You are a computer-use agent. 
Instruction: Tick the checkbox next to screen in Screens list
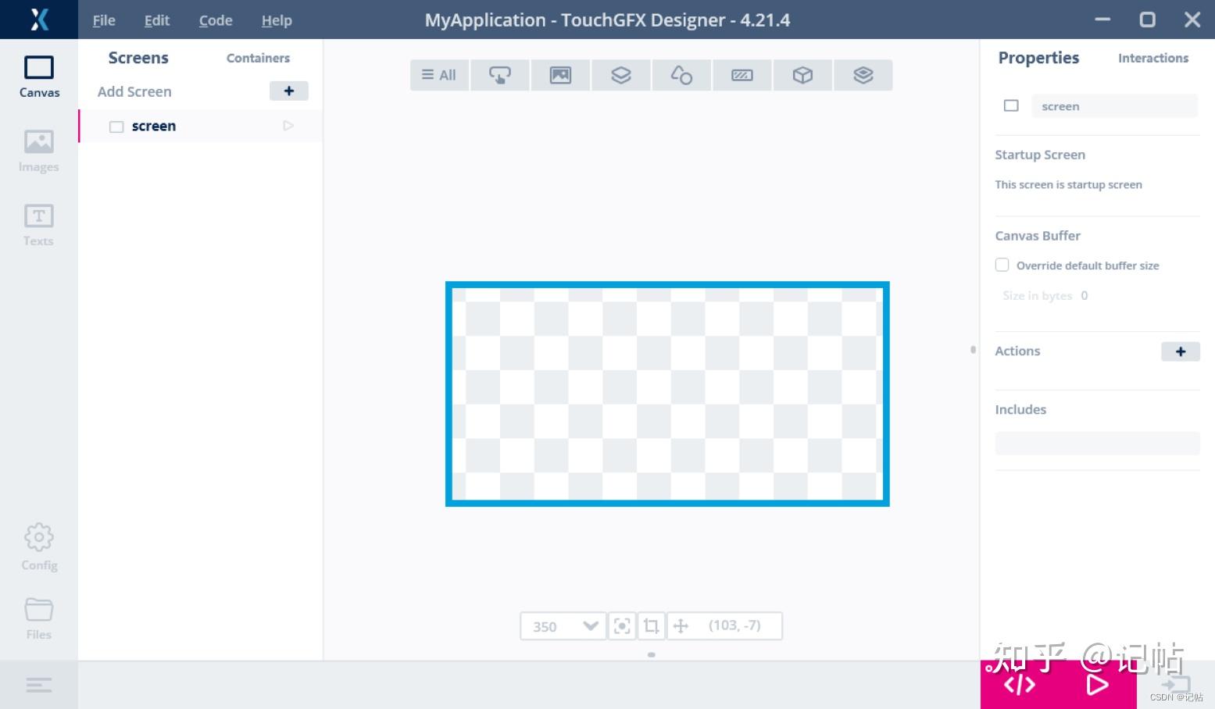(x=116, y=126)
